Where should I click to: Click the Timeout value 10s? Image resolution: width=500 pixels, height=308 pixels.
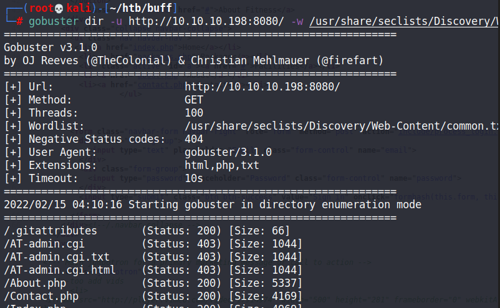coord(194,178)
